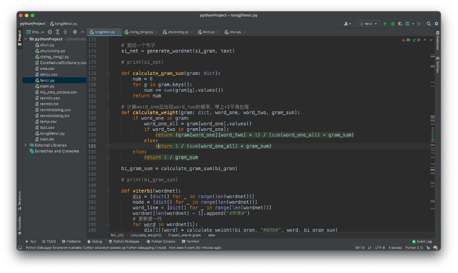The width and height of the screenshot is (458, 273).
Task: Switch to the chuli.py editor tab
Action: (x=235, y=32)
